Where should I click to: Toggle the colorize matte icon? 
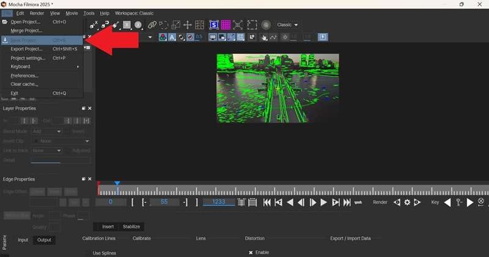click(190, 37)
